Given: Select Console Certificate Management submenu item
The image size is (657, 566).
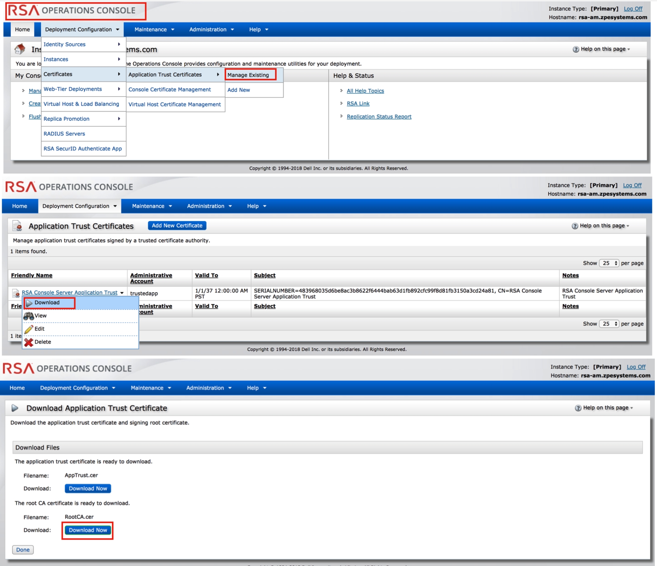Looking at the screenshot, I should (x=175, y=90).
